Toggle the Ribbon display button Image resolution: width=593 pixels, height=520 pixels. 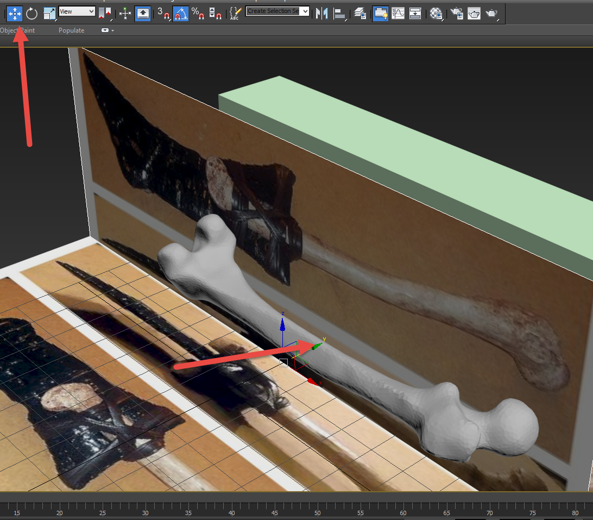tap(381, 14)
